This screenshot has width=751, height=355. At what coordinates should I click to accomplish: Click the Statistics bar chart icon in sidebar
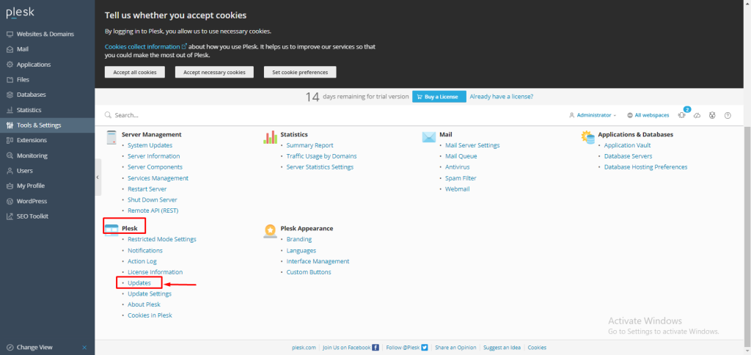10,110
